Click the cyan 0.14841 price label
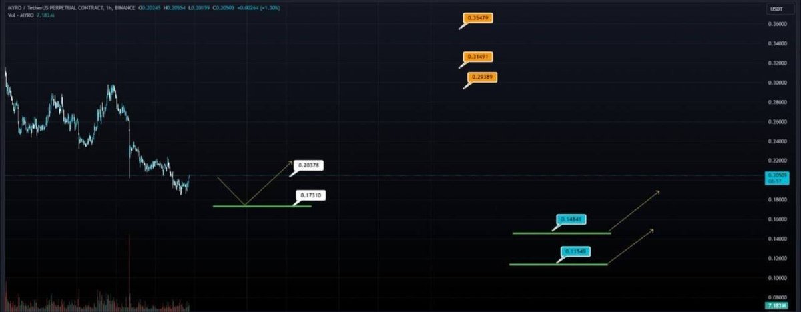Viewport: 801px width, 312px height. tap(572, 219)
